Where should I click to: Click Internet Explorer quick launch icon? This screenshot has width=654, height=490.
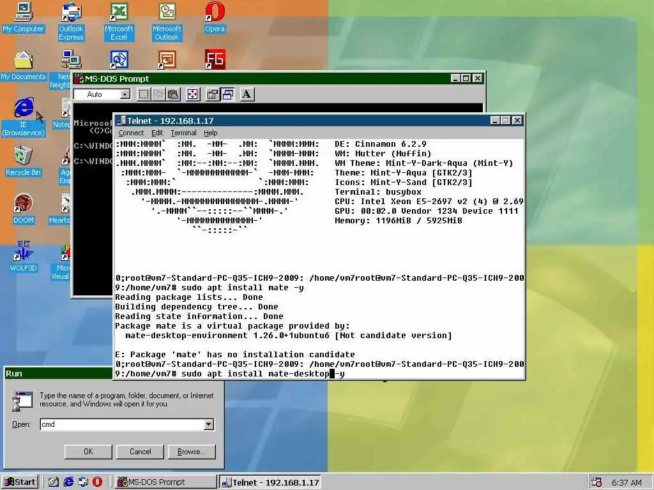pos(68,482)
